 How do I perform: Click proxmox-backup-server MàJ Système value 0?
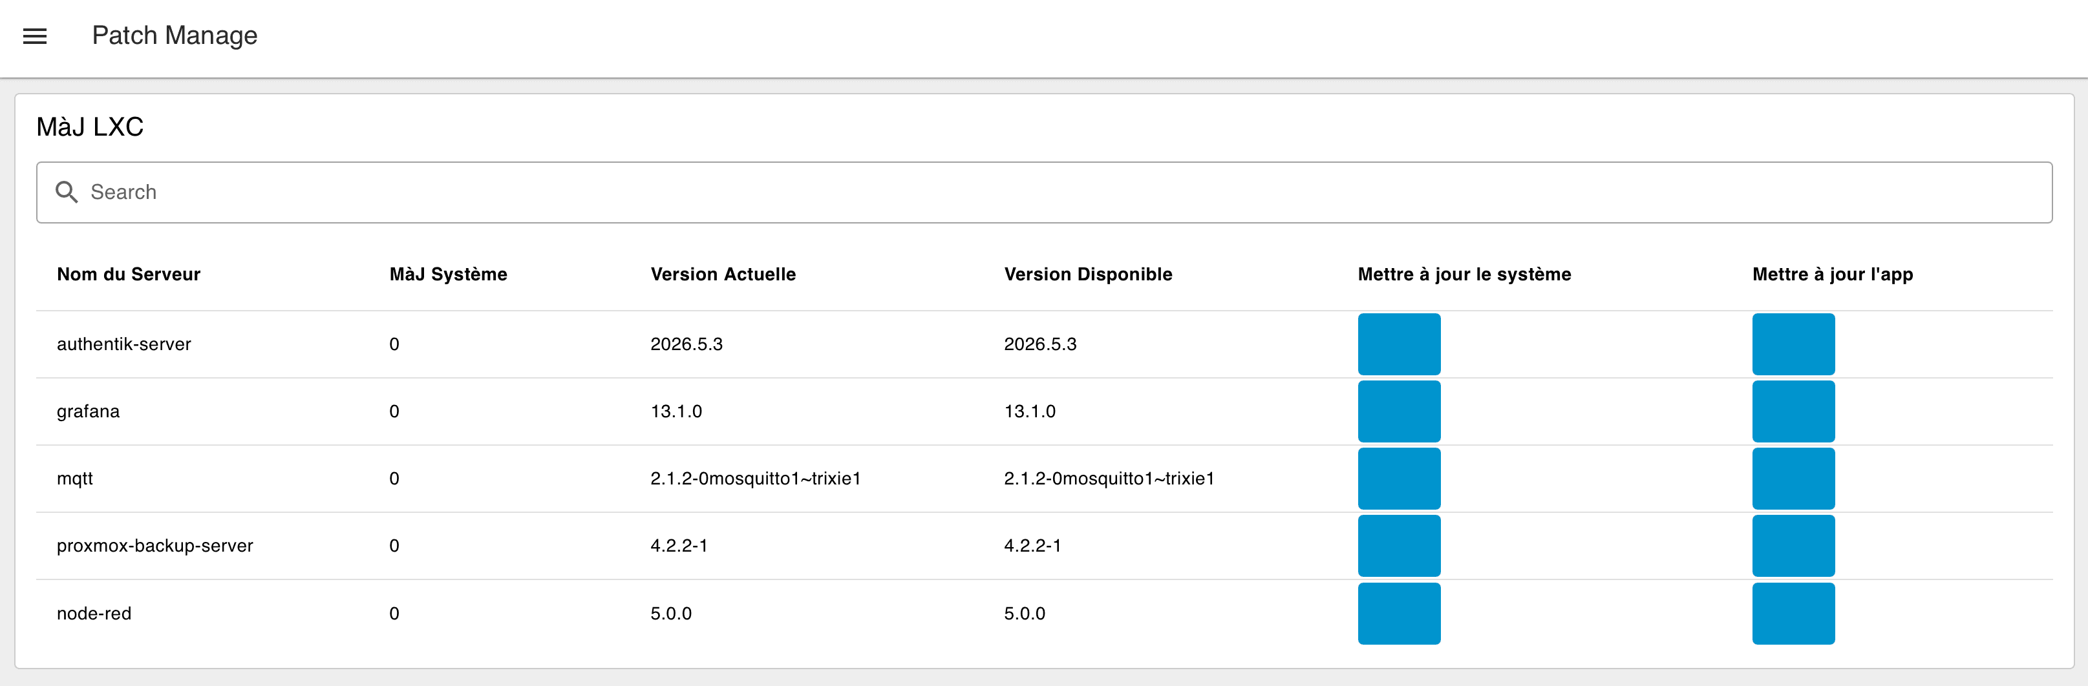click(x=394, y=546)
